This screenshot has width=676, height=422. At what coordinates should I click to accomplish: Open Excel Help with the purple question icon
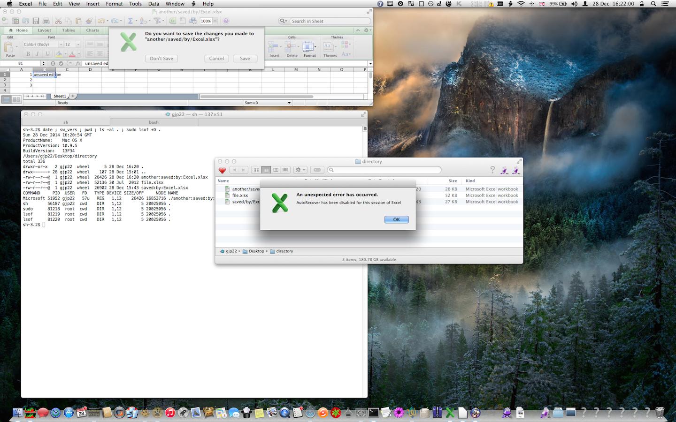coord(226,21)
